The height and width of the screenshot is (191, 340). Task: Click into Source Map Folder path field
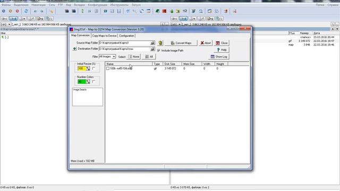click(124, 43)
